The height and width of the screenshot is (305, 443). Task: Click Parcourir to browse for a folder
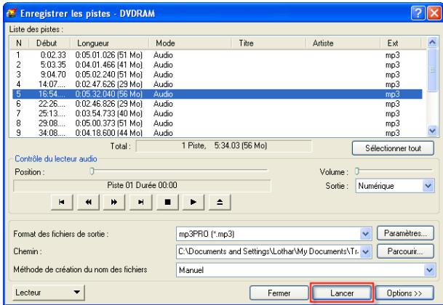pos(405,251)
